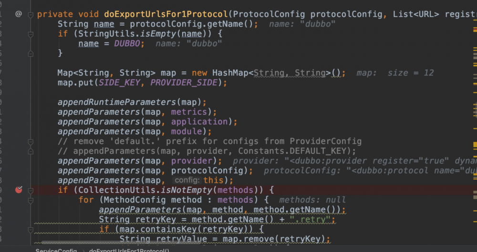Fold the 'remove default. prefix' comment block
This screenshot has height=252, width=477.
(31, 141)
